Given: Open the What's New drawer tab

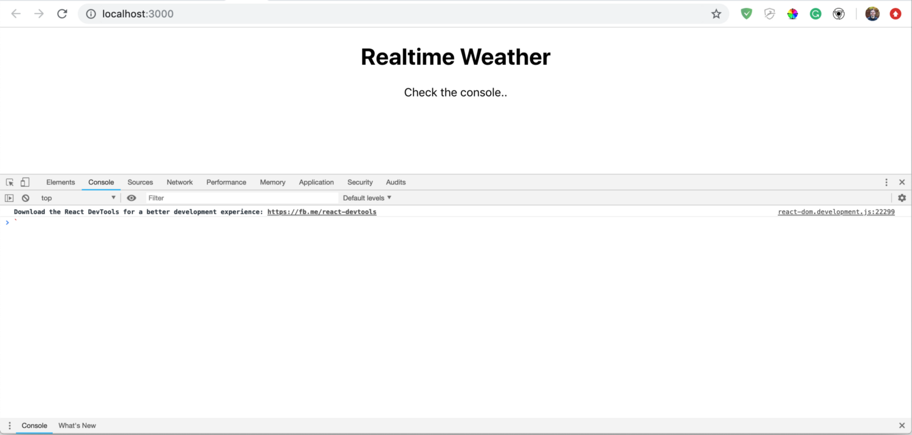Looking at the screenshot, I should pos(77,425).
